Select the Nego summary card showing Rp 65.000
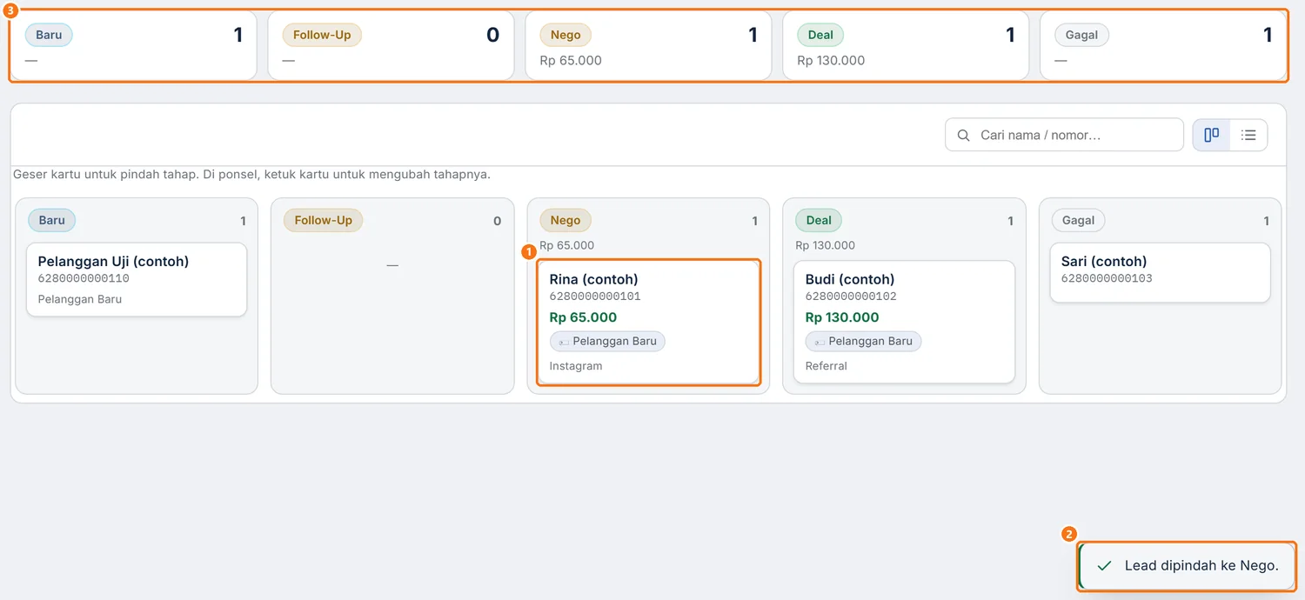 [x=648, y=46]
